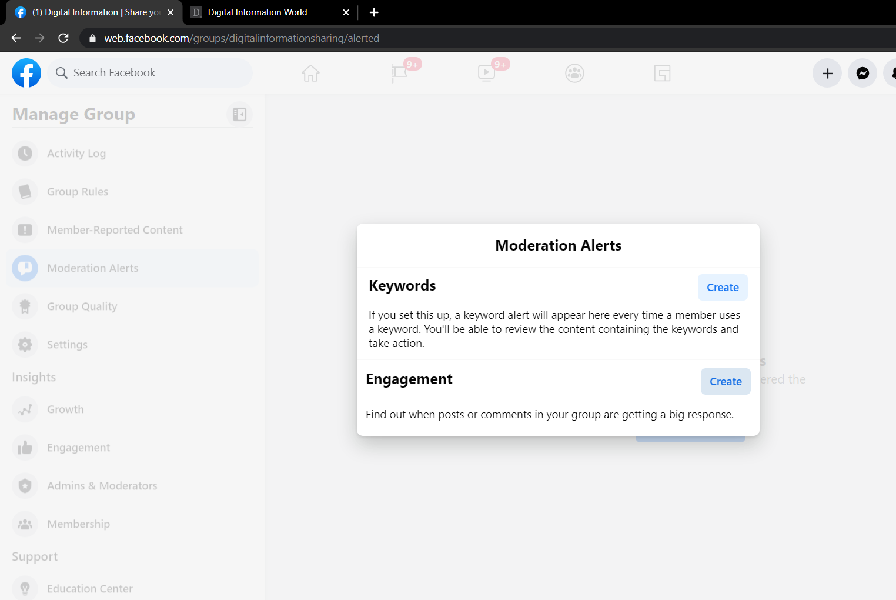896x600 pixels.
Task: Expand the Groups icon in top navigation
Action: pyautogui.click(x=574, y=73)
